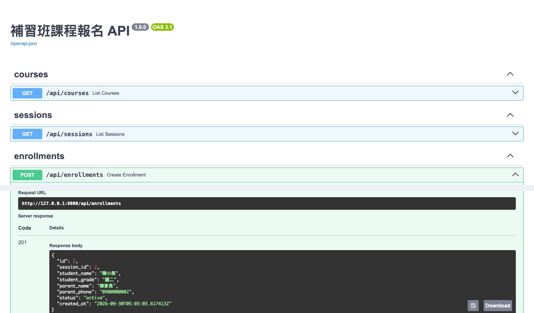Image resolution: width=534 pixels, height=313 pixels.
Task: Click the 1.0.0 version badge
Action: [140, 27]
